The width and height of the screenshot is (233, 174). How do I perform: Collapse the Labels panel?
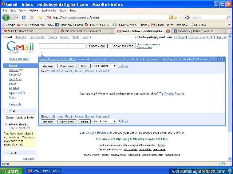6,153
